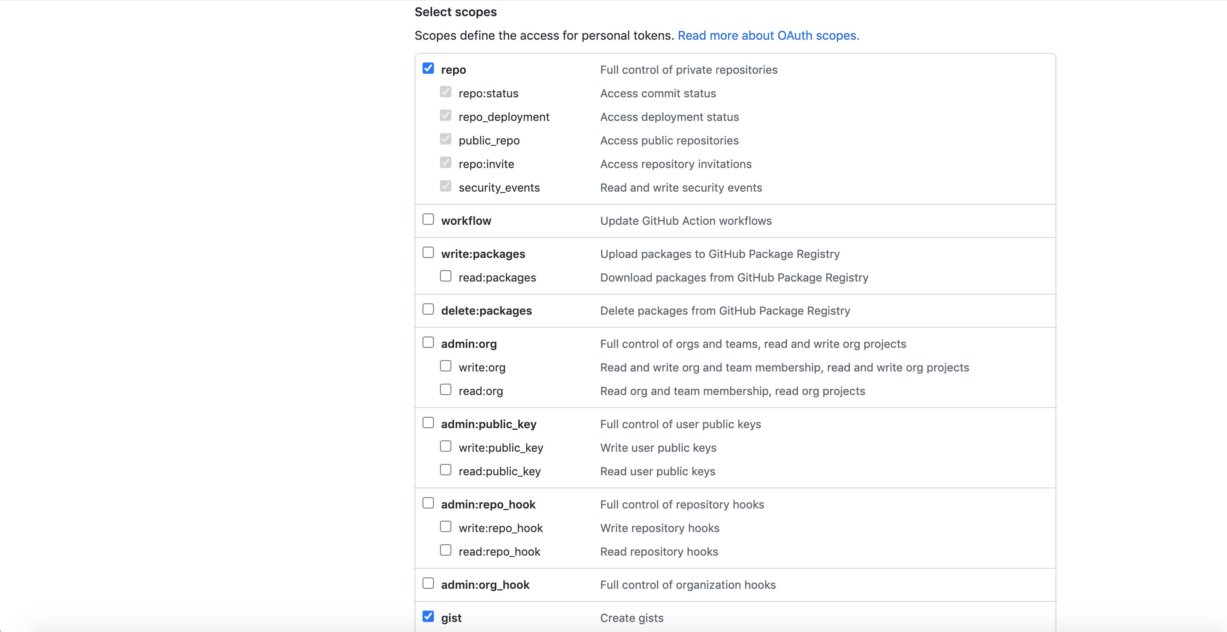Tick the read:public_key checkbox

tap(445, 470)
